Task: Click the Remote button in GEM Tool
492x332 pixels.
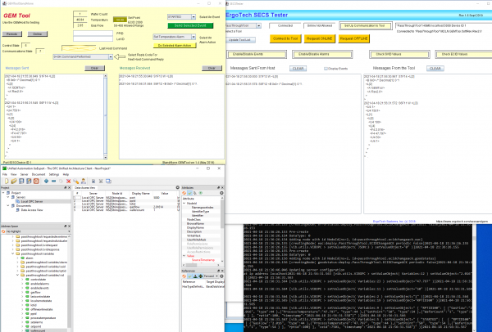Action: [12, 34]
